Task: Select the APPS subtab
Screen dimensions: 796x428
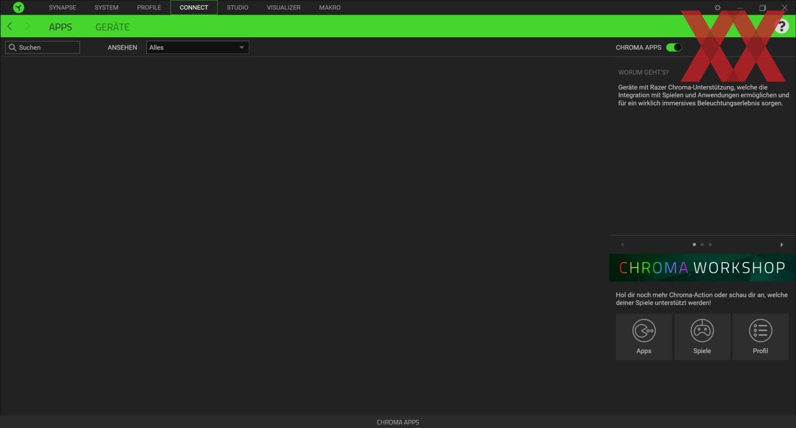Action: (60, 27)
